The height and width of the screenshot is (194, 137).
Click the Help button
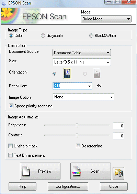click(x=22, y=186)
